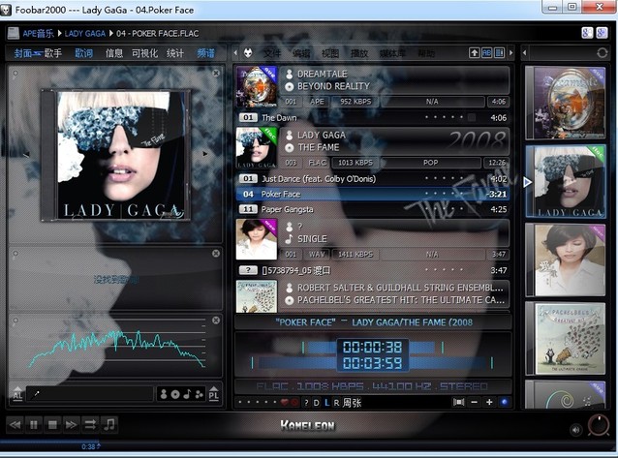Click the first Google icon top right
This screenshot has width=618, height=458.
587,33
